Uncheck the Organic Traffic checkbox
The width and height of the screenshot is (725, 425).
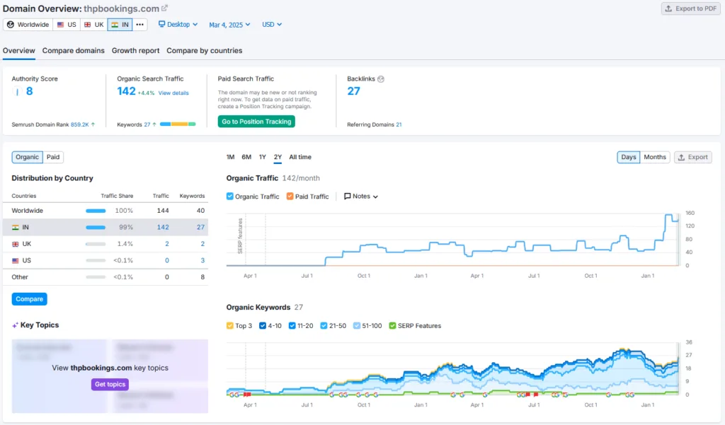pos(230,197)
